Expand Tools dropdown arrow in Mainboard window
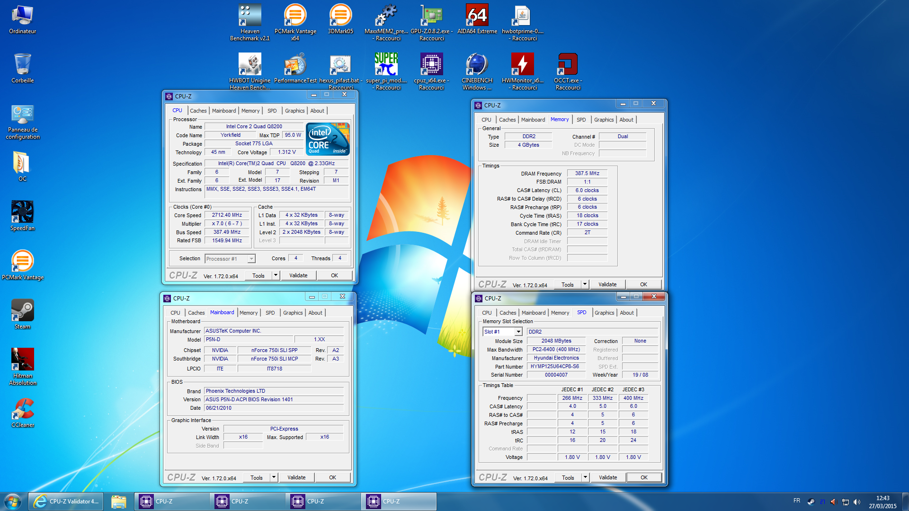Viewport: 909px width, 511px height. pos(274,477)
